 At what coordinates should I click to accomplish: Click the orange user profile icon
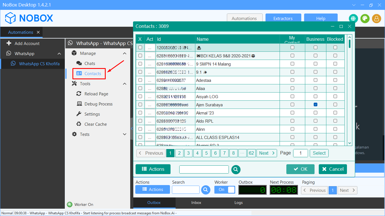376,19
